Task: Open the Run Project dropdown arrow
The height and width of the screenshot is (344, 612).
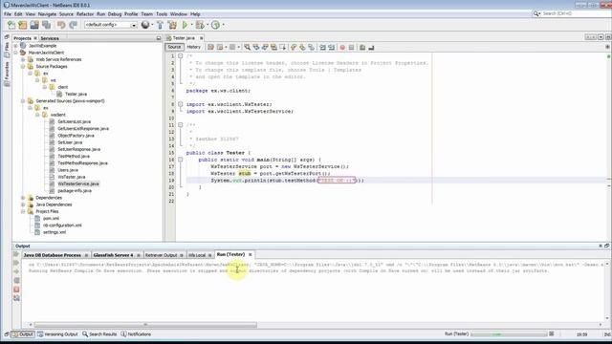Action: [x=191, y=25]
